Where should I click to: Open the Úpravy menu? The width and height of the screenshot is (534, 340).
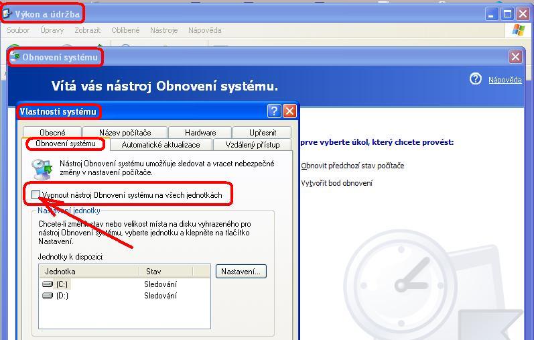52,30
